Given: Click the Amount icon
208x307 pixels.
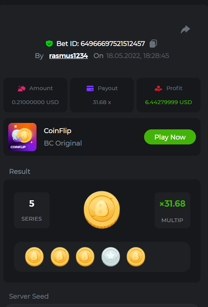Looking at the screenshot, I should click(x=21, y=88).
